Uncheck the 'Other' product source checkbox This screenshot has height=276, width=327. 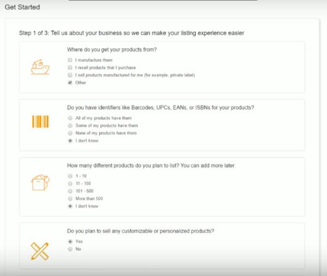coord(70,83)
